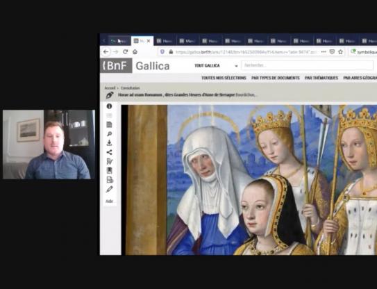Close the active browser tab

coord(149,41)
